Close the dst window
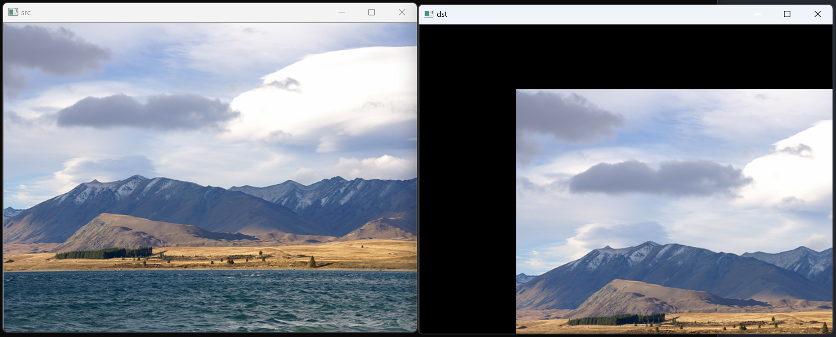The height and width of the screenshot is (337, 836). tap(817, 14)
